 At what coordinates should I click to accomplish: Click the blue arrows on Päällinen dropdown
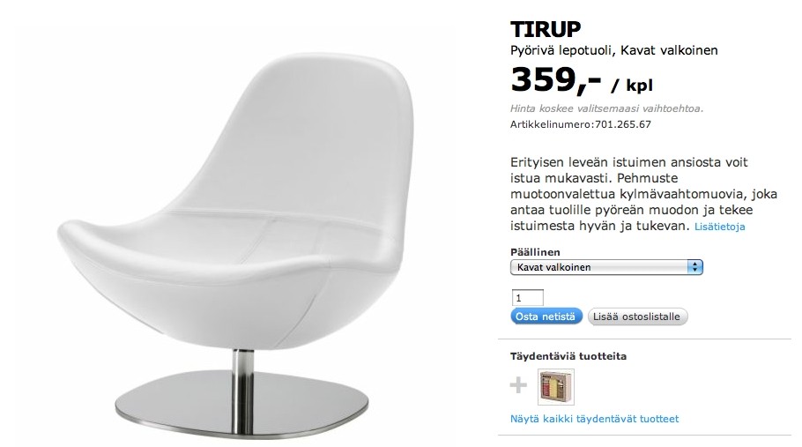point(694,267)
